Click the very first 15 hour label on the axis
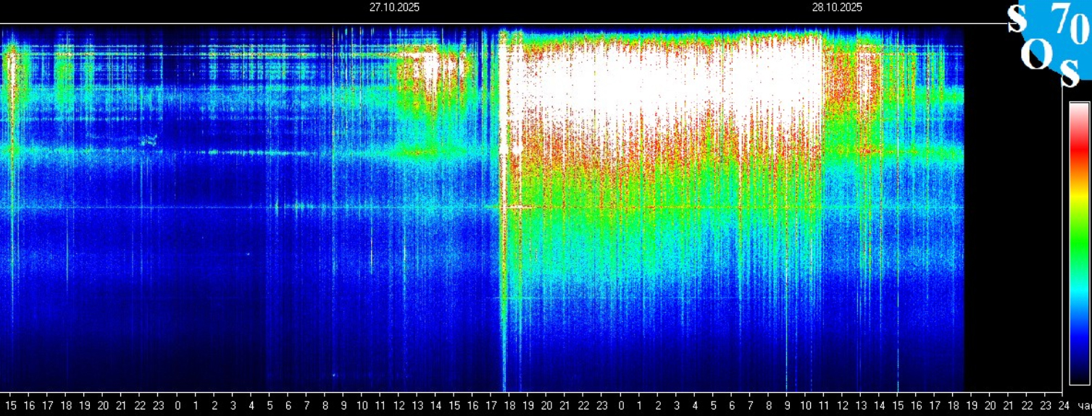The height and width of the screenshot is (416, 1092). [x=11, y=405]
